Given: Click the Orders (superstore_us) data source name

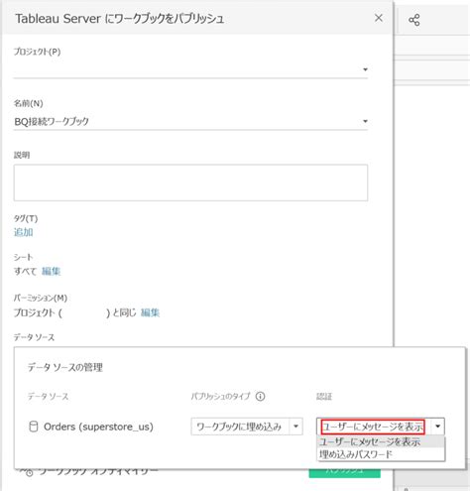Looking at the screenshot, I should click(x=98, y=427).
